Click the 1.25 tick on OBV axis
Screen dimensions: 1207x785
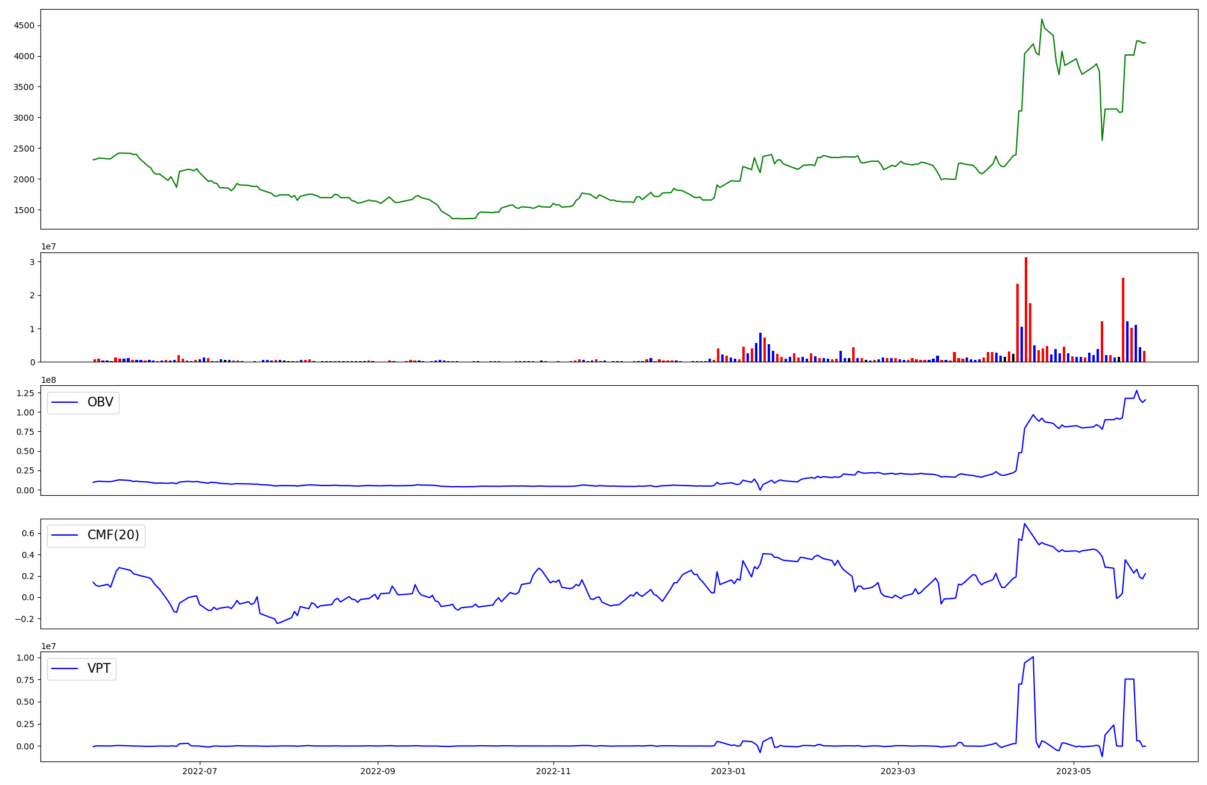click(x=24, y=393)
